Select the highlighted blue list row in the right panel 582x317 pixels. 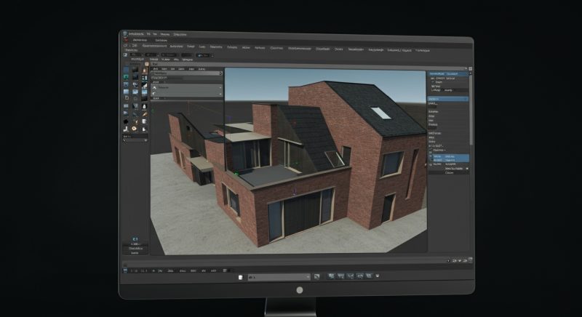click(x=450, y=158)
